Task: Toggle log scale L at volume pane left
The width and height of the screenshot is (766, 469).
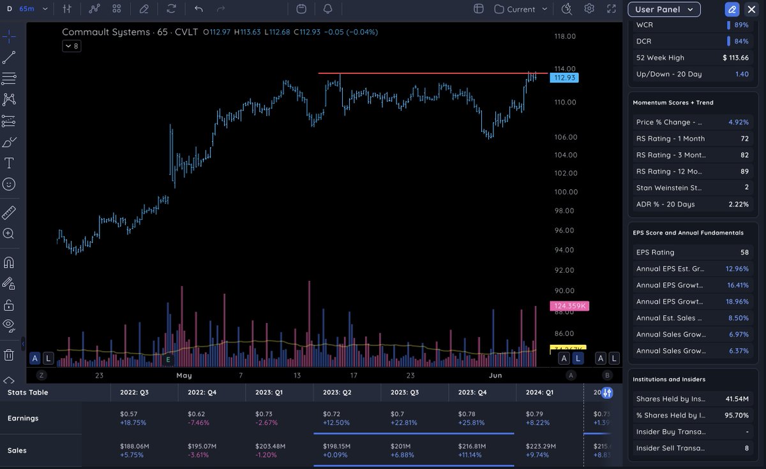Action: [x=48, y=358]
